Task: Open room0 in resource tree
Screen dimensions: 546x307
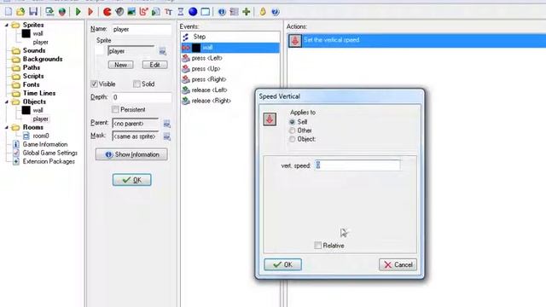Action: (x=41, y=136)
